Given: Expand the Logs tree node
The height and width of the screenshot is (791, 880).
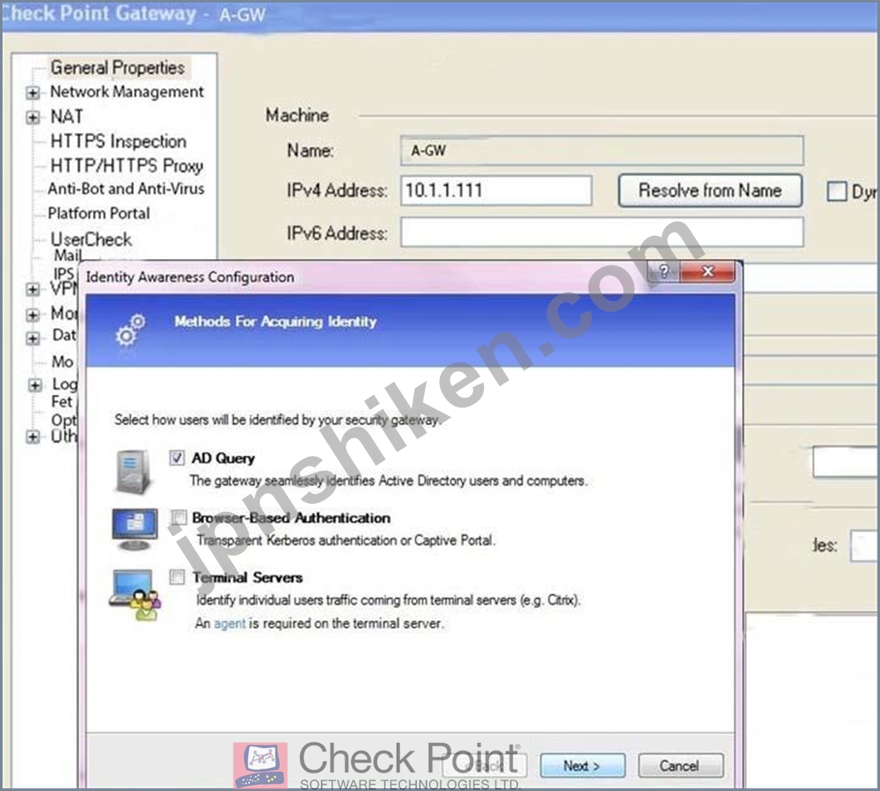Looking at the screenshot, I should coord(35,385).
